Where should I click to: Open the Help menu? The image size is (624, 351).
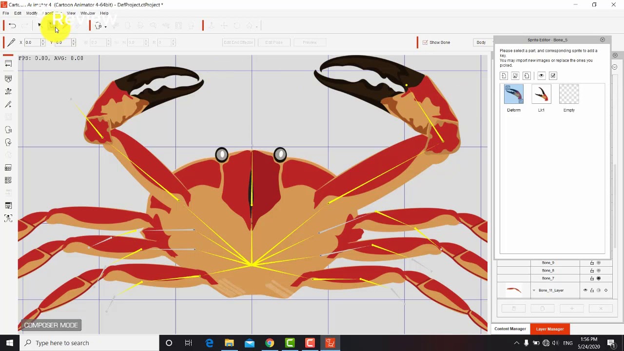[104, 13]
